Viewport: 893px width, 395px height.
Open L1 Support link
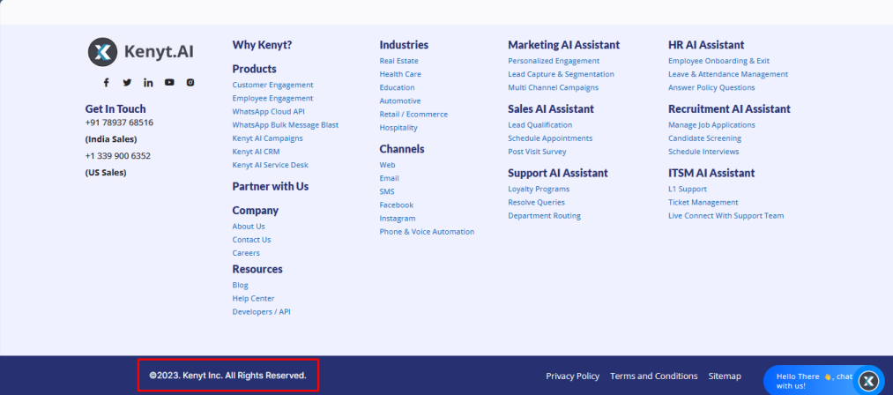click(x=688, y=190)
